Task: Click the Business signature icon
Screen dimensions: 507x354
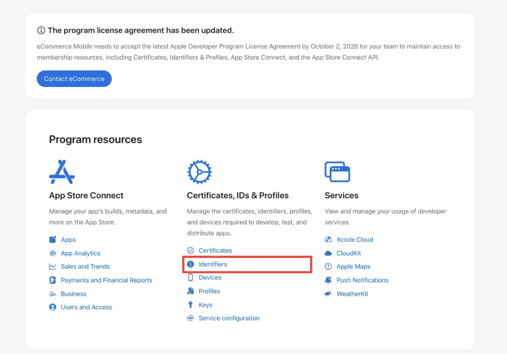Action: [53, 294]
